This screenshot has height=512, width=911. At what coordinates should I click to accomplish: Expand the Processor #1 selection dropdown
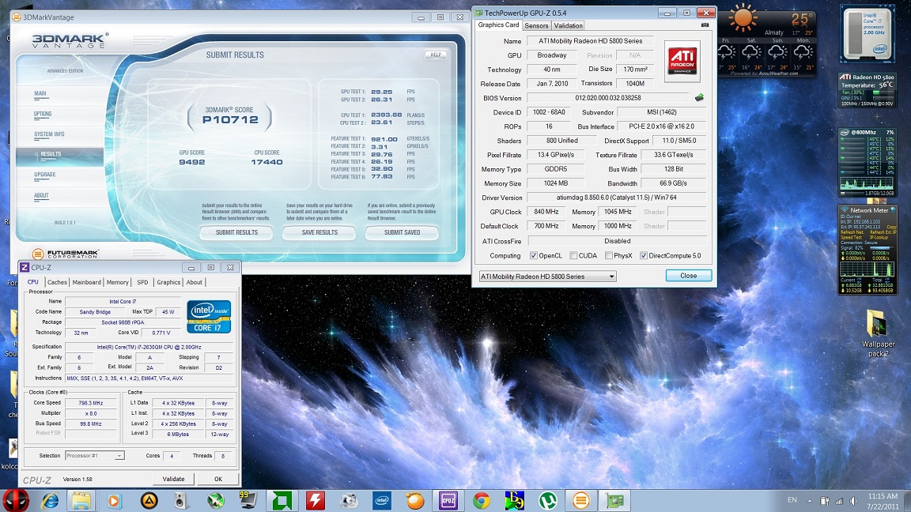pyautogui.click(x=94, y=456)
